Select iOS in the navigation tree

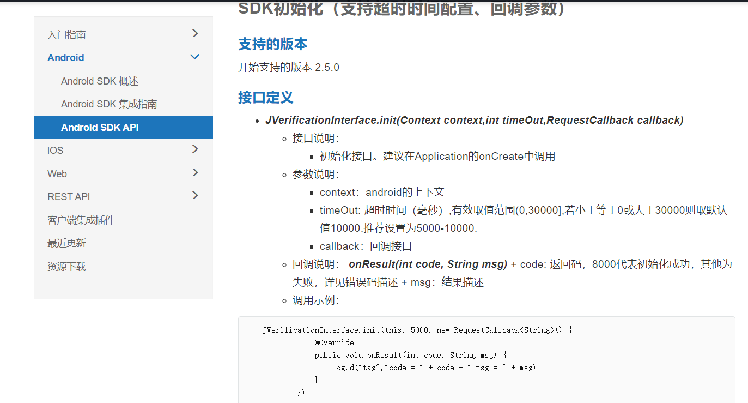pyautogui.click(x=54, y=149)
